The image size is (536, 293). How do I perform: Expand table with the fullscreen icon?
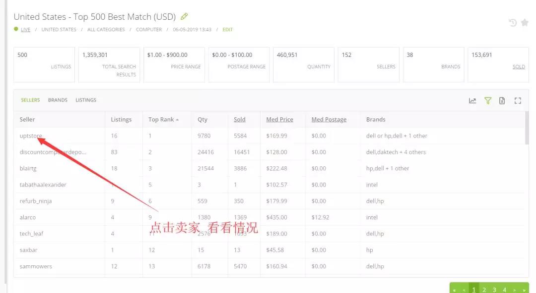pos(518,100)
